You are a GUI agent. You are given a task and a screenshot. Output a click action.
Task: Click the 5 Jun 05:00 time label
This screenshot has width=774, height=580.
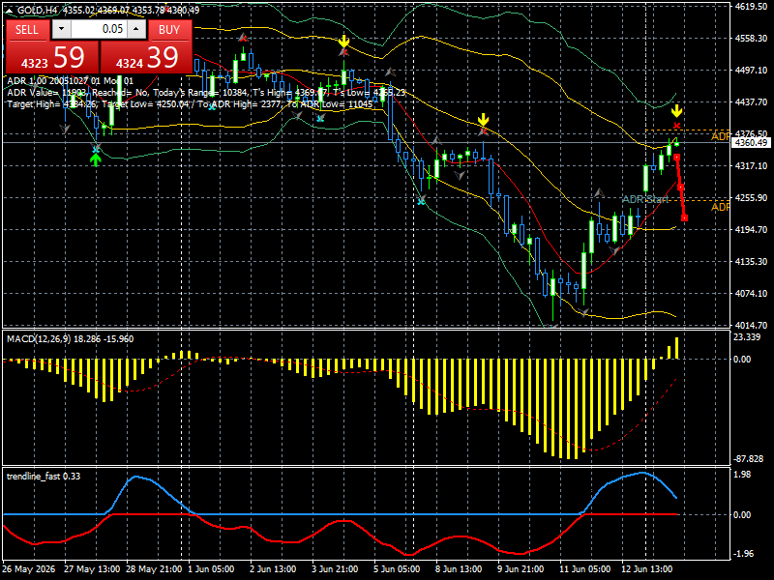[397, 568]
